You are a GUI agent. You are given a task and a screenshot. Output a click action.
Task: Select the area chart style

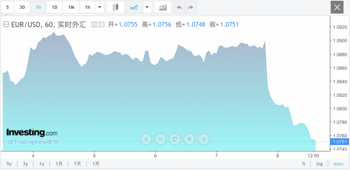click(x=134, y=7)
